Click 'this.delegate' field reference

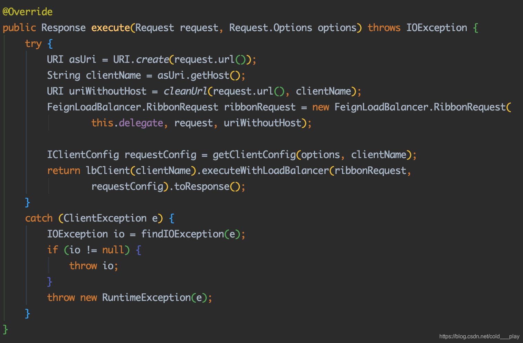click(x=127, y=123)
